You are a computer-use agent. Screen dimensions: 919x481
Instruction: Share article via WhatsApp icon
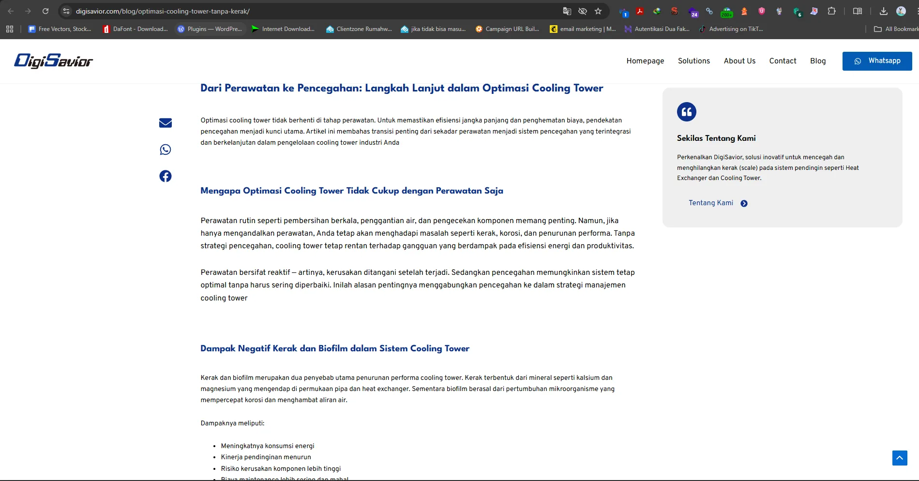166,150
